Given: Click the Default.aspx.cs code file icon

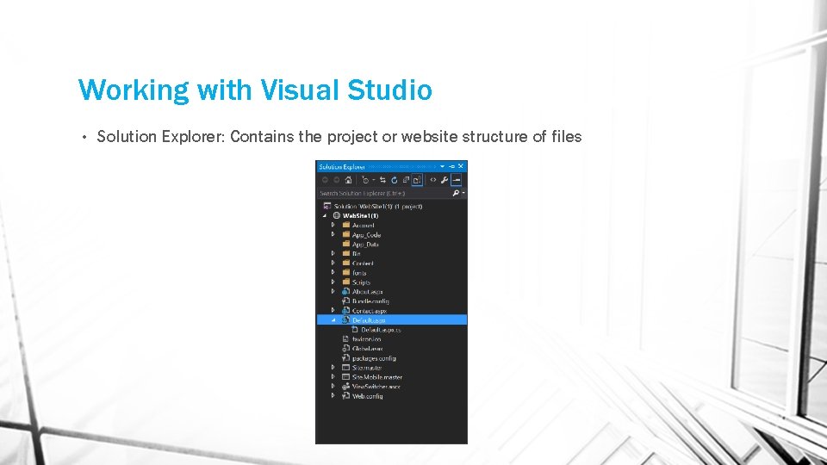Looking at the screenshot, I should click(355, 329).
